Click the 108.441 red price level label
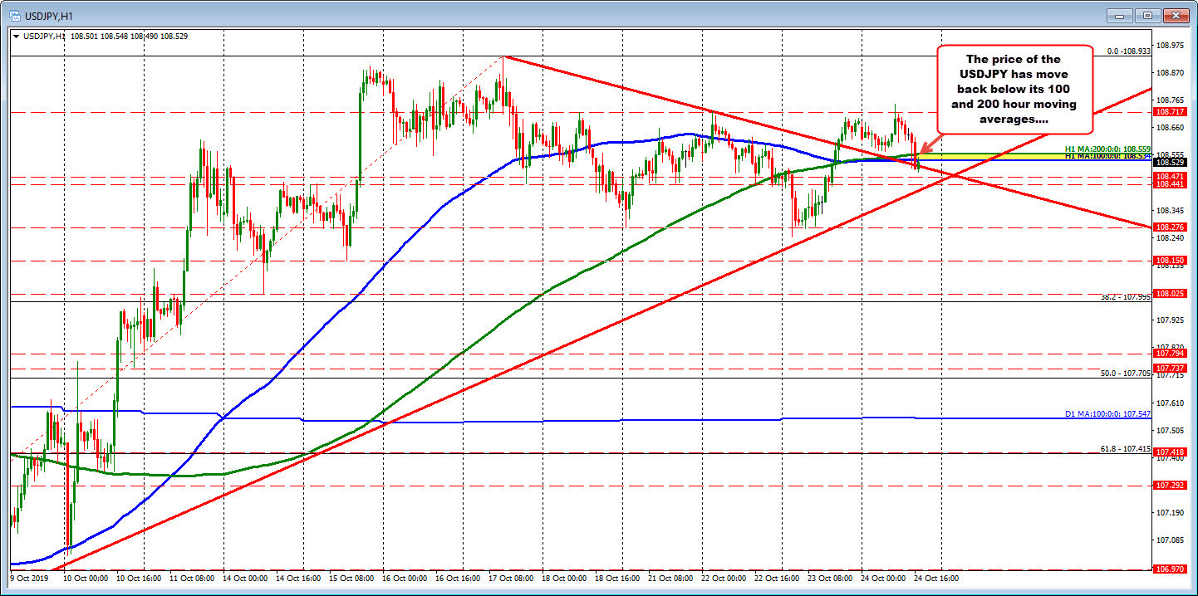 (x=1170, y=185)
